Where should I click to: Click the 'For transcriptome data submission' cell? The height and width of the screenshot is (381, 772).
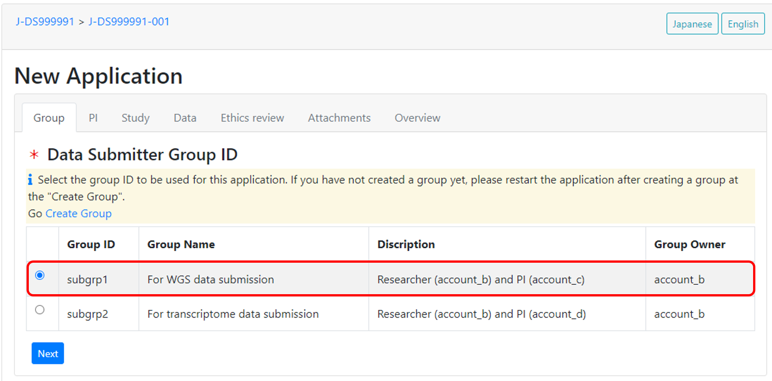(233, 314)
